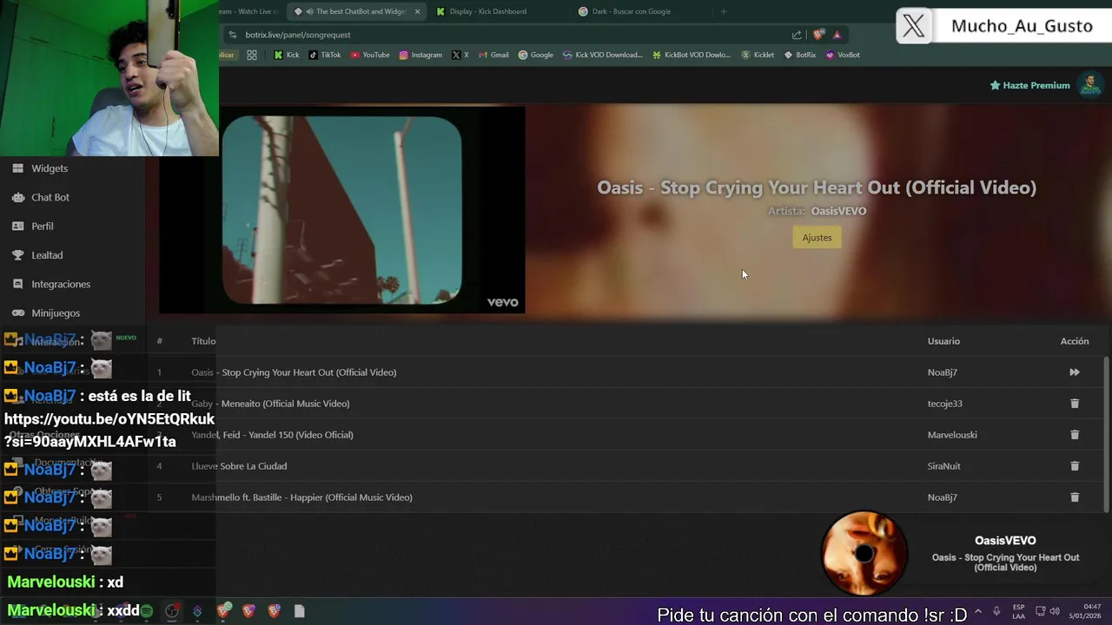Open the Kicklet bookmark

[758, 55]
